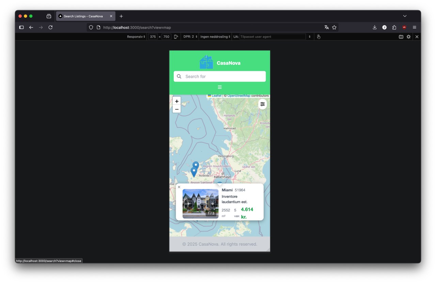Toggle touch simulation in responsive mode

(x=318, y=37)
